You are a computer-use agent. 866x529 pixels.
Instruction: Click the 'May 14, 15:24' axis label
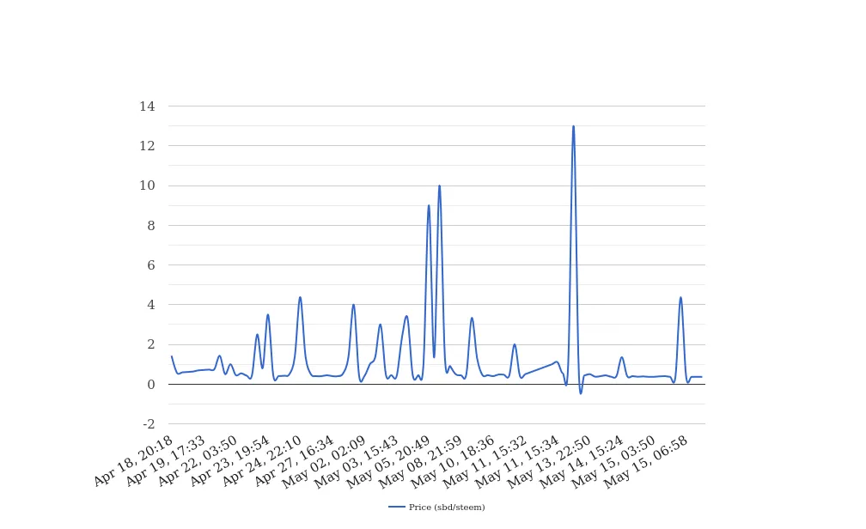[580, 462]
